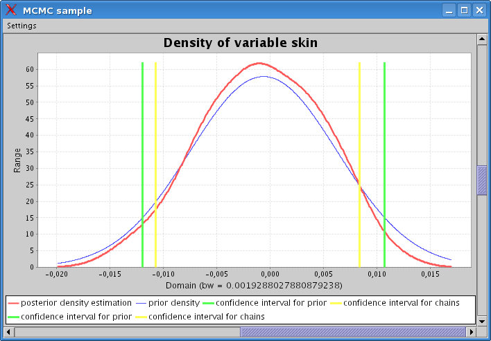Click the x-axis tick label 0,000
Viewport: 491px width, 341px height.
tap(270, 274)
